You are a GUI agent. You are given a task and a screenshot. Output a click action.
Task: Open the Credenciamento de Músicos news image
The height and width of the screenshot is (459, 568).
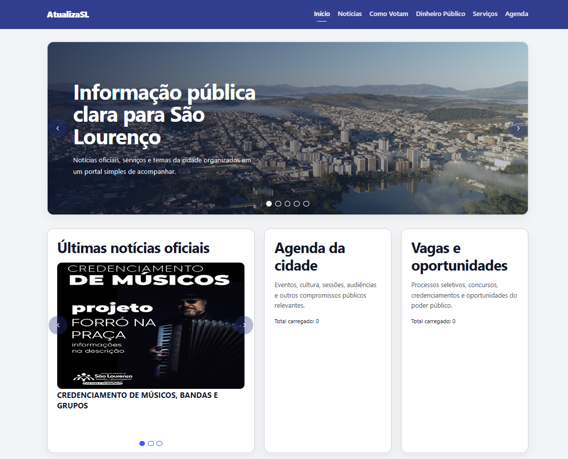(151, 325)
